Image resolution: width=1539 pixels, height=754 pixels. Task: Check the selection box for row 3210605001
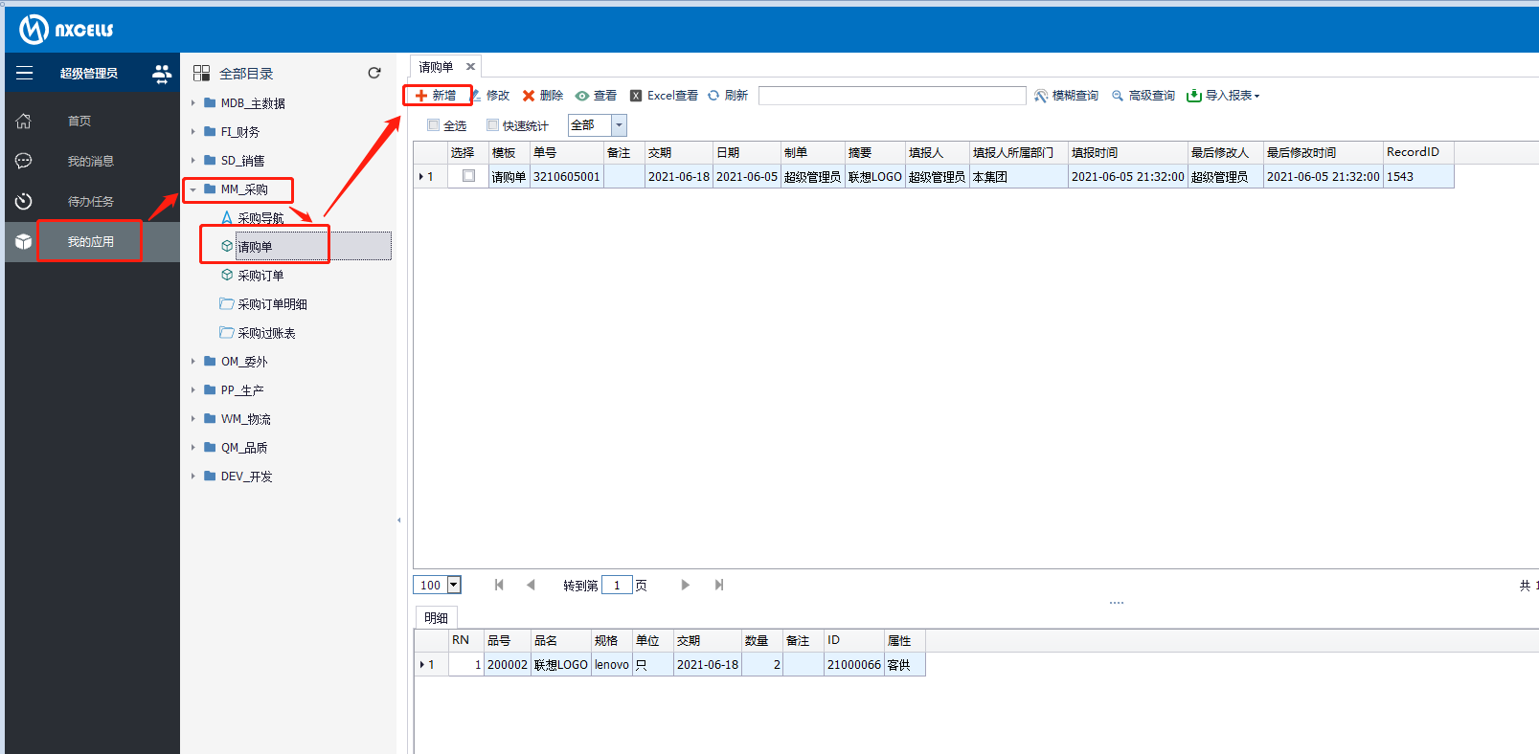[x=468, y=176]
